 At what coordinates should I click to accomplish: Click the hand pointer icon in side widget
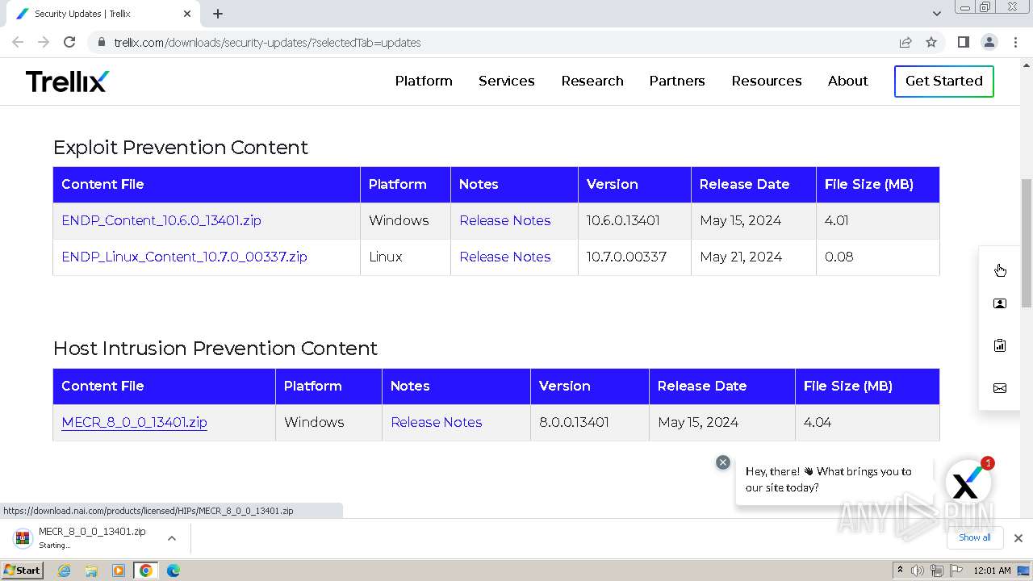(1000, 270)
